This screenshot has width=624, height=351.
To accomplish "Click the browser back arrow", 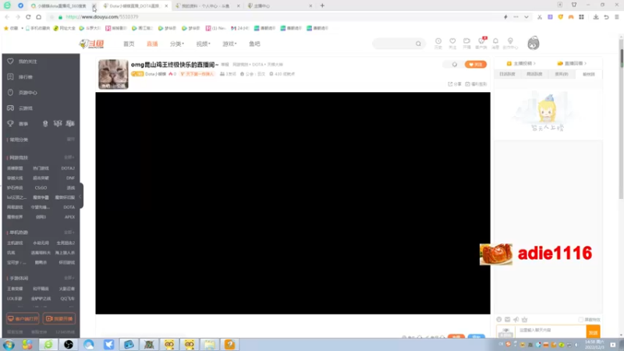I will click(7, 17).
